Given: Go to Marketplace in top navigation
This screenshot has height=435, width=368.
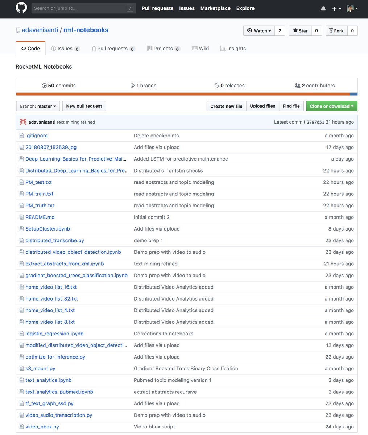Looking at the screenshot, I should click(215, 8).
